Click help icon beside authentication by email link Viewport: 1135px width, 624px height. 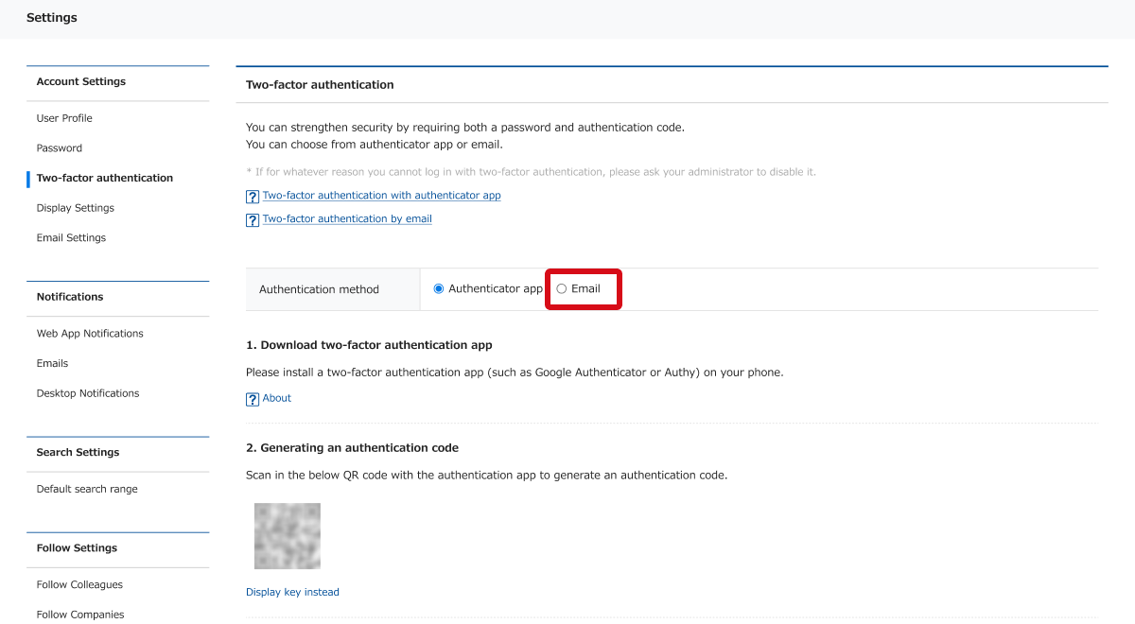pos(253,220)
